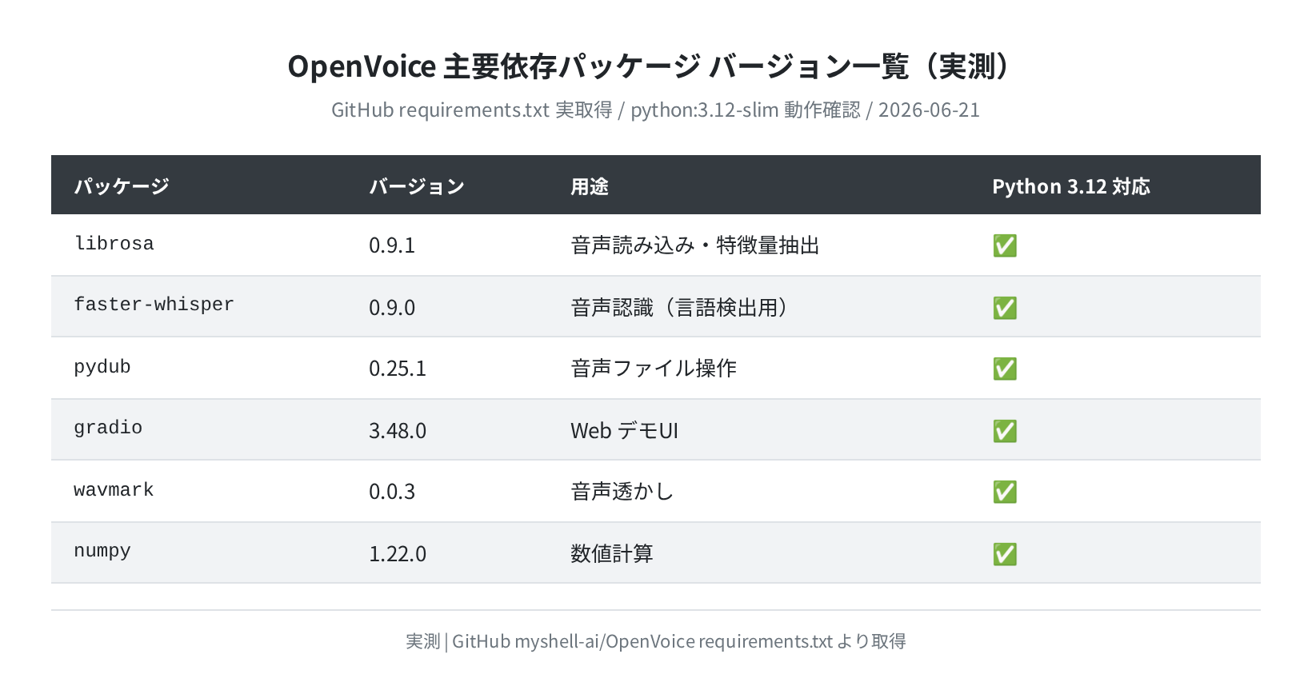Select version value 0.25.1

[x=398, y=369]
